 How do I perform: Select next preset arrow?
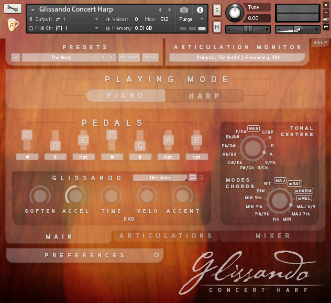111,57
